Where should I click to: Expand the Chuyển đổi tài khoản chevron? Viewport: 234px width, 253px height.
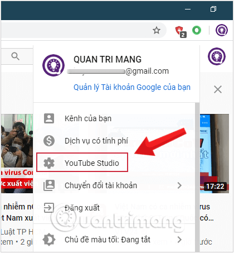[179, 185]
